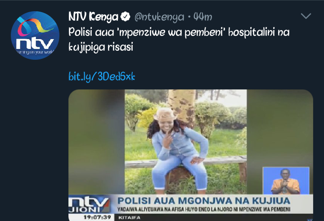Follow the bit.ly/3Ded5xk link
This screenshot has width=324, height=221.
tap(102, 76)
